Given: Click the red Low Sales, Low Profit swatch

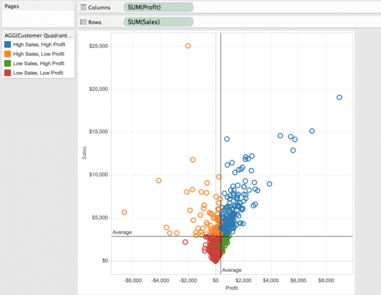Looking at the screenshot, I should (8, 72).
